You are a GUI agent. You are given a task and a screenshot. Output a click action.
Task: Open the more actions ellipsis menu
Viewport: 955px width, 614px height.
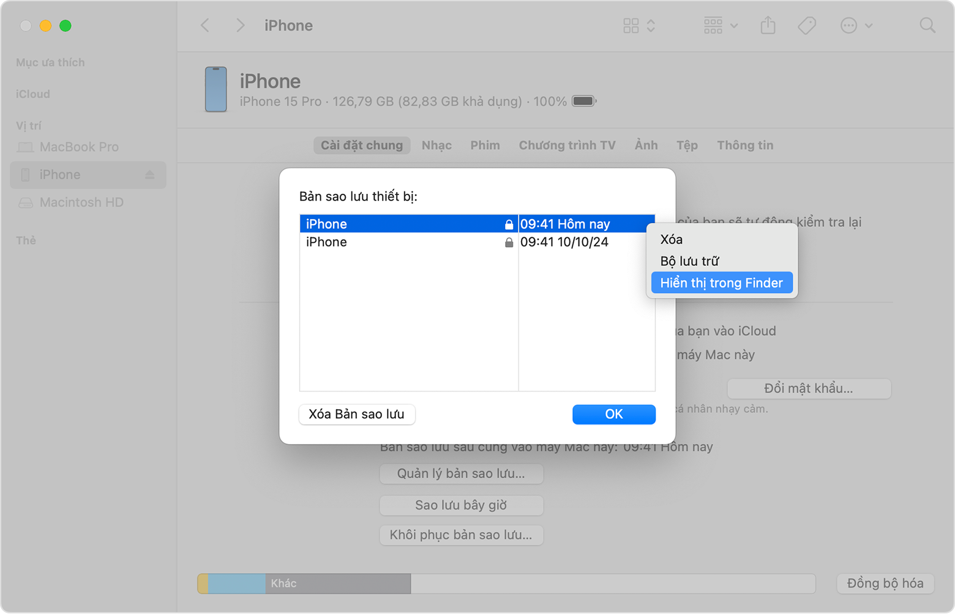click(x=855, y=26)
